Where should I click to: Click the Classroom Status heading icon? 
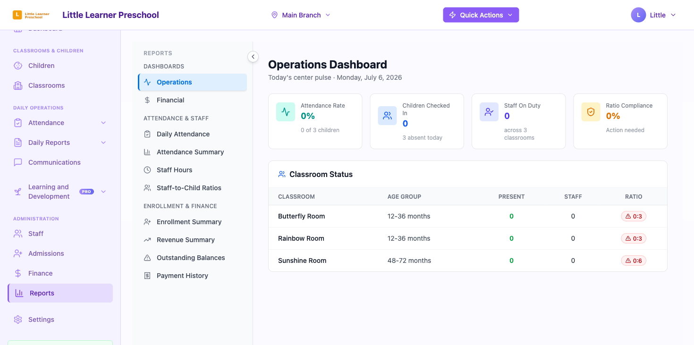(x=282, y=174)
